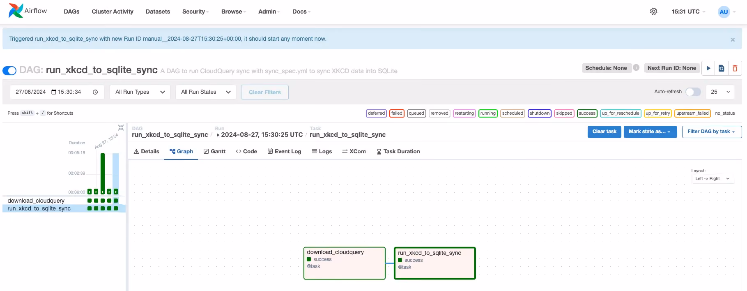Viewport: 747px width, 291px height.
Task: Click the Next Run ID: None badge
Action: 672,68
